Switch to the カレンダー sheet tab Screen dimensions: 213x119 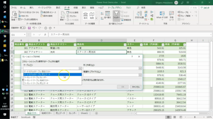pos(73,113)
